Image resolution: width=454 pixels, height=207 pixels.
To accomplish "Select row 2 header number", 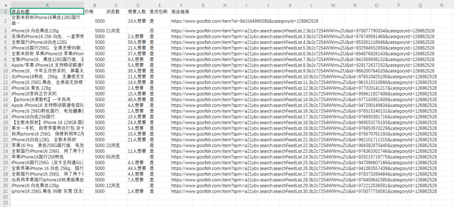I will [5, 21].
